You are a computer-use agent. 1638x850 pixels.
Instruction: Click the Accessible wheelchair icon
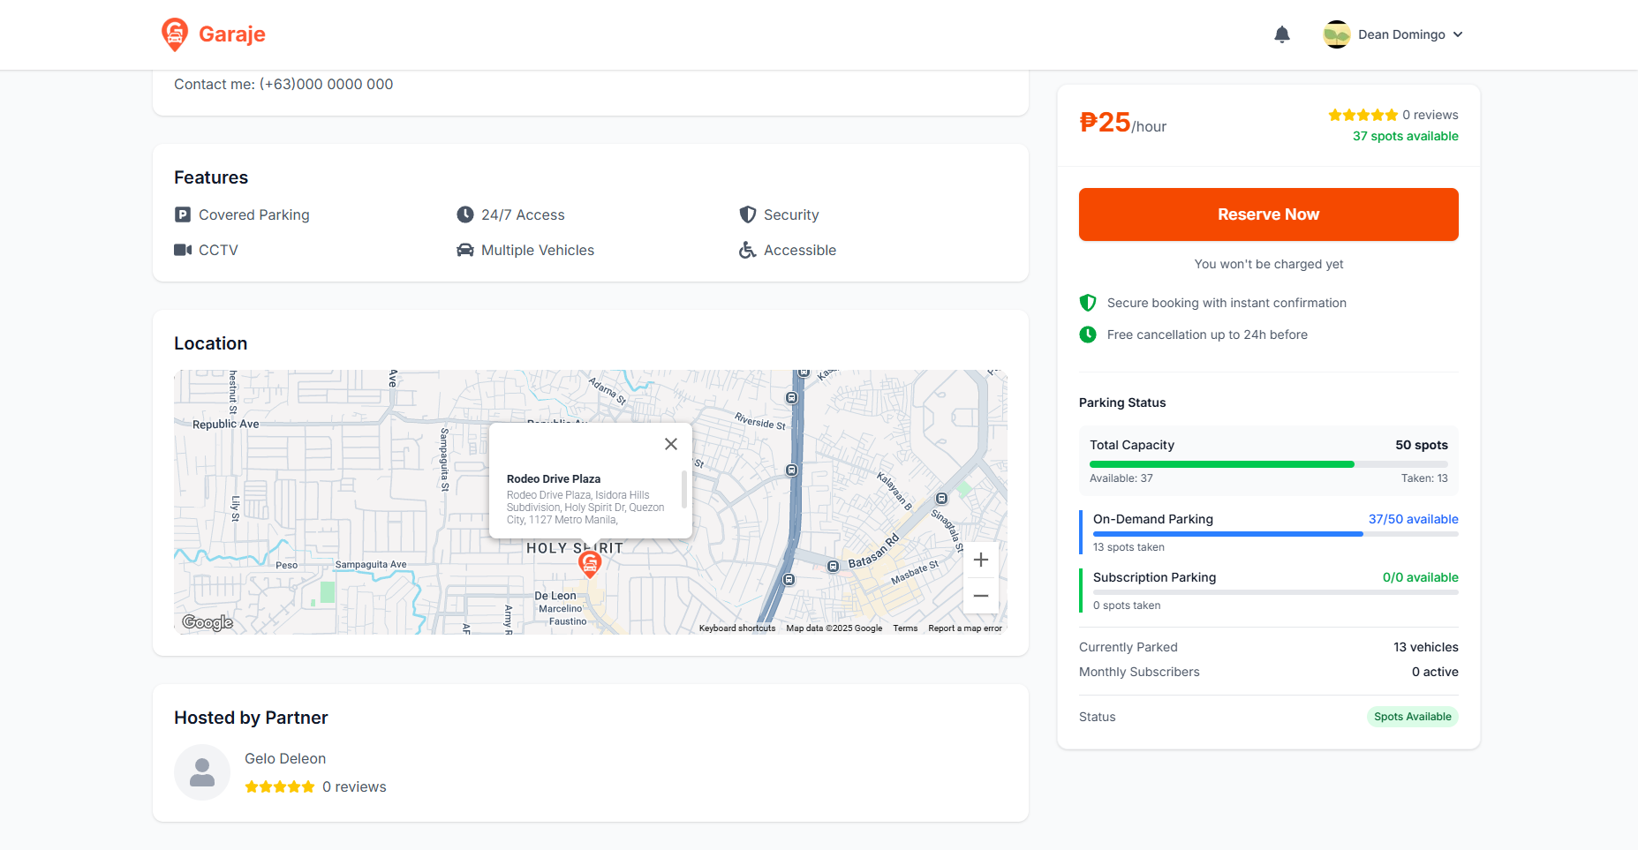point(747,250)
